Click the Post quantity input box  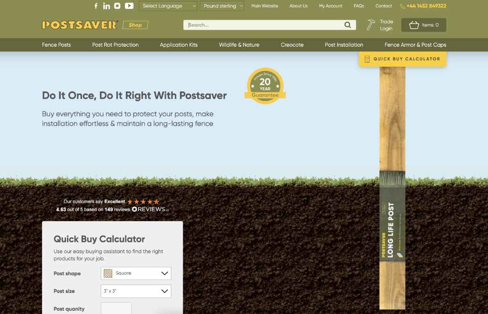click(x=116, y=308)
